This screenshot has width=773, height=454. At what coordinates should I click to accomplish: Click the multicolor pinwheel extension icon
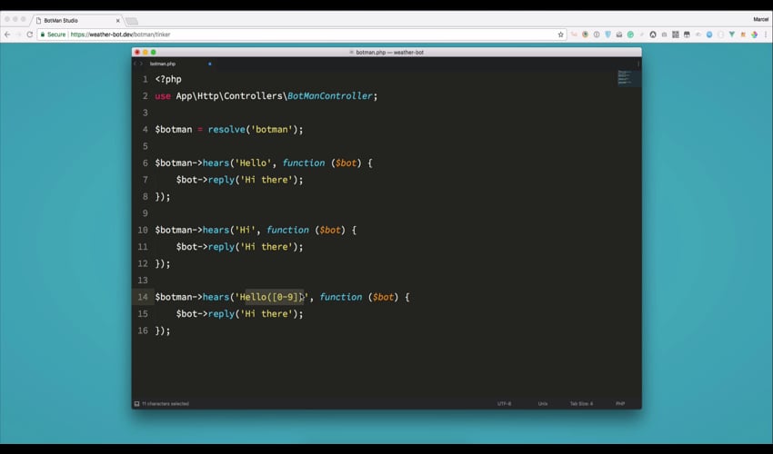[x=754, y=35]
